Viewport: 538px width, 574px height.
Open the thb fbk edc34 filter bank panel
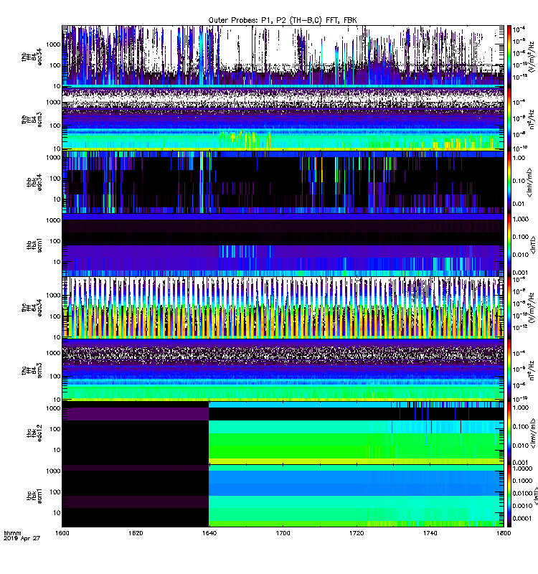click(x=283, y=182)
